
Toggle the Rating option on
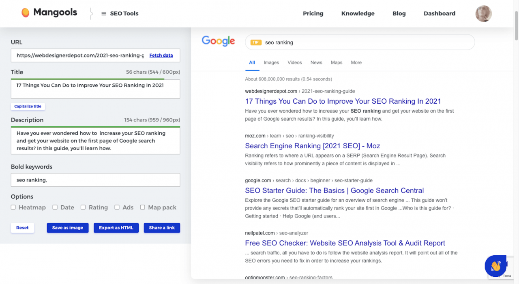83,207
